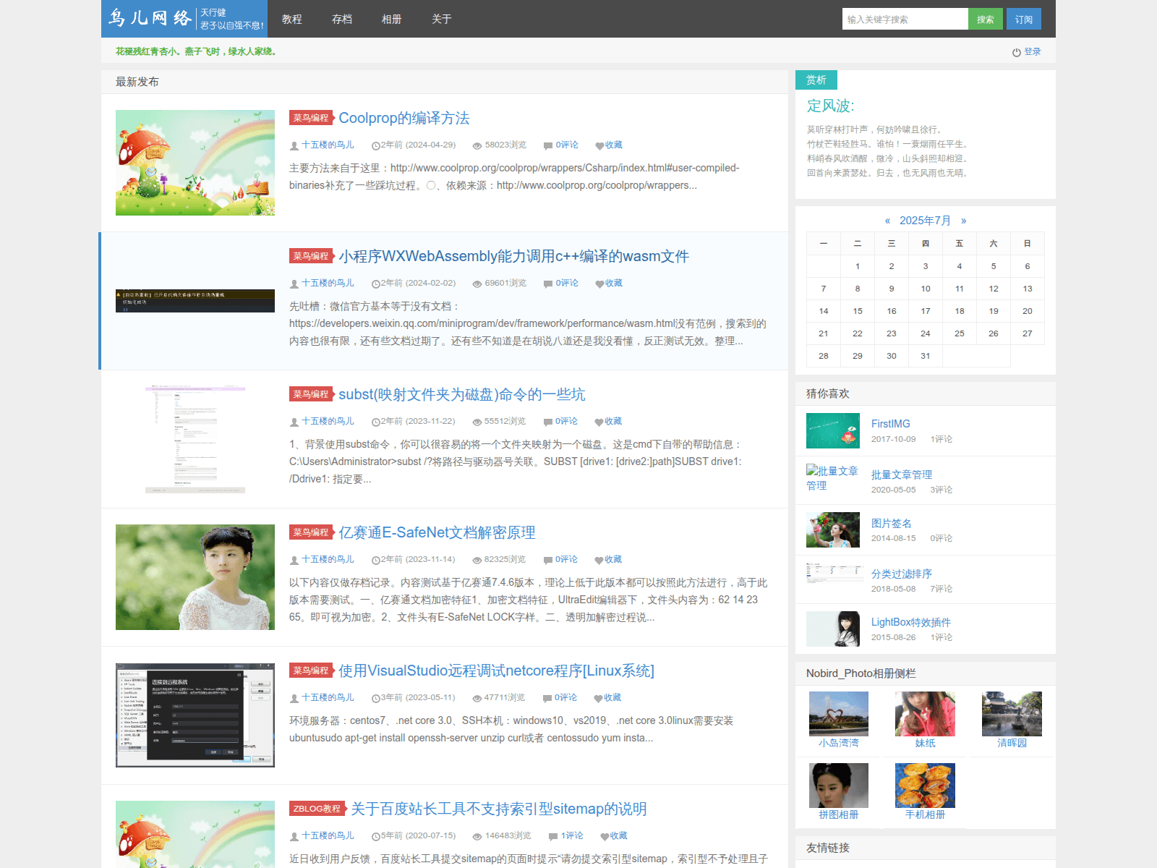
Task: Click the clock date icon on VisualStudio article
Action: [x=375, y=698]
